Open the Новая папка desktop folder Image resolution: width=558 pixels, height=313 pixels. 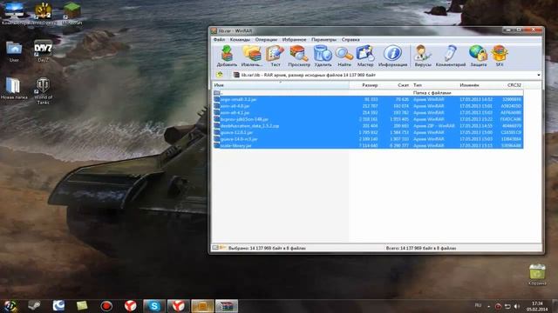[14, 89]
